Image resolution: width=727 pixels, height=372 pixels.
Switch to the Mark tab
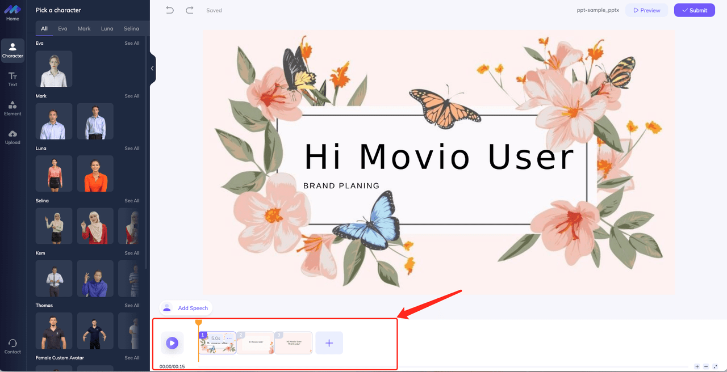tap(84, 28)
